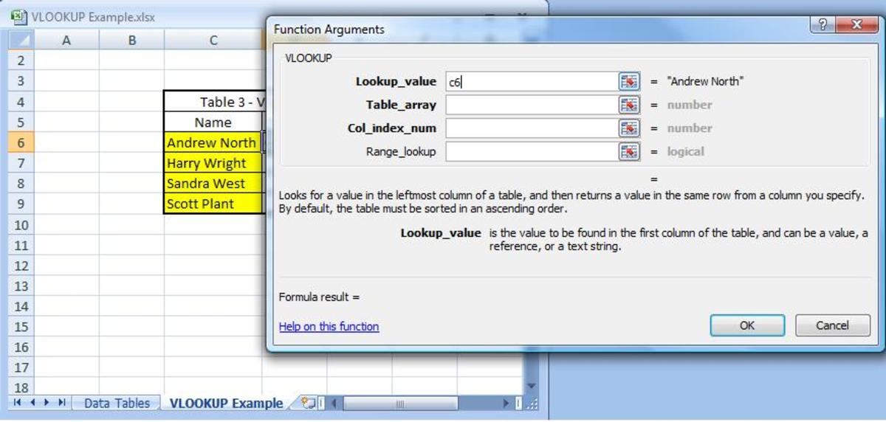886x422 pixels.
Task: Close the Function Arguments dialog with X
Action: pos(857,24)
